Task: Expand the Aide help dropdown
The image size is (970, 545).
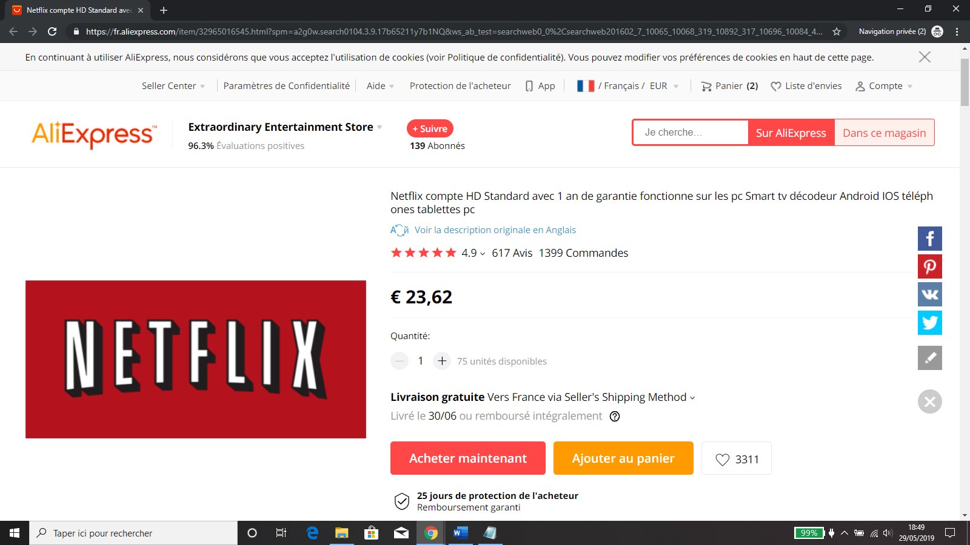Action: (x=380, y=86)
